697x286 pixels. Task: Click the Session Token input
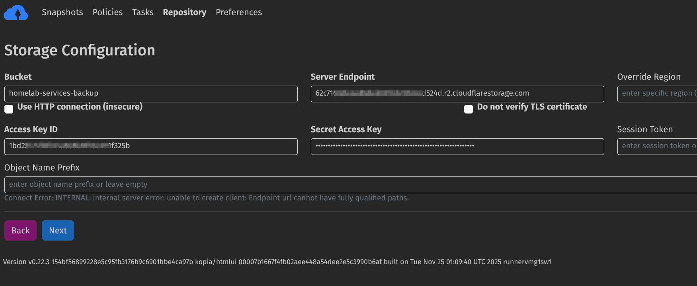pyautogui.click(x=657, y=146)
